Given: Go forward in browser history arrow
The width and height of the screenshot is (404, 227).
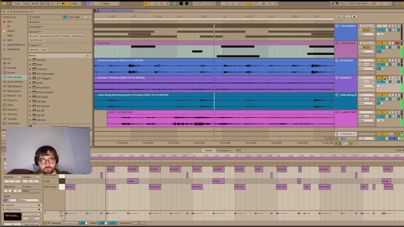Looking at the screenshot, I should (x=8, y=12).
